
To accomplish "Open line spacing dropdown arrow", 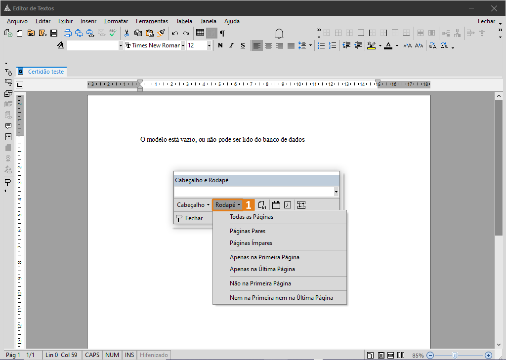I will coord(310,45).
